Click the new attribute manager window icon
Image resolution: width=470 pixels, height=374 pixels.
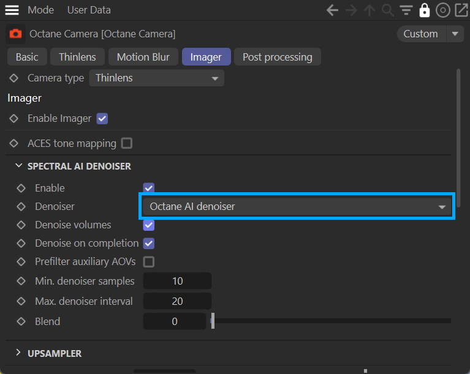click(x=461, y=10)
